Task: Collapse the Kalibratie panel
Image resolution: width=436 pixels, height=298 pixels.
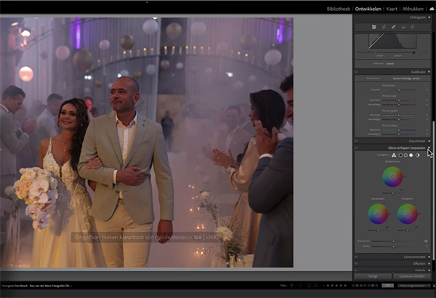Action: tap(429, 72)
